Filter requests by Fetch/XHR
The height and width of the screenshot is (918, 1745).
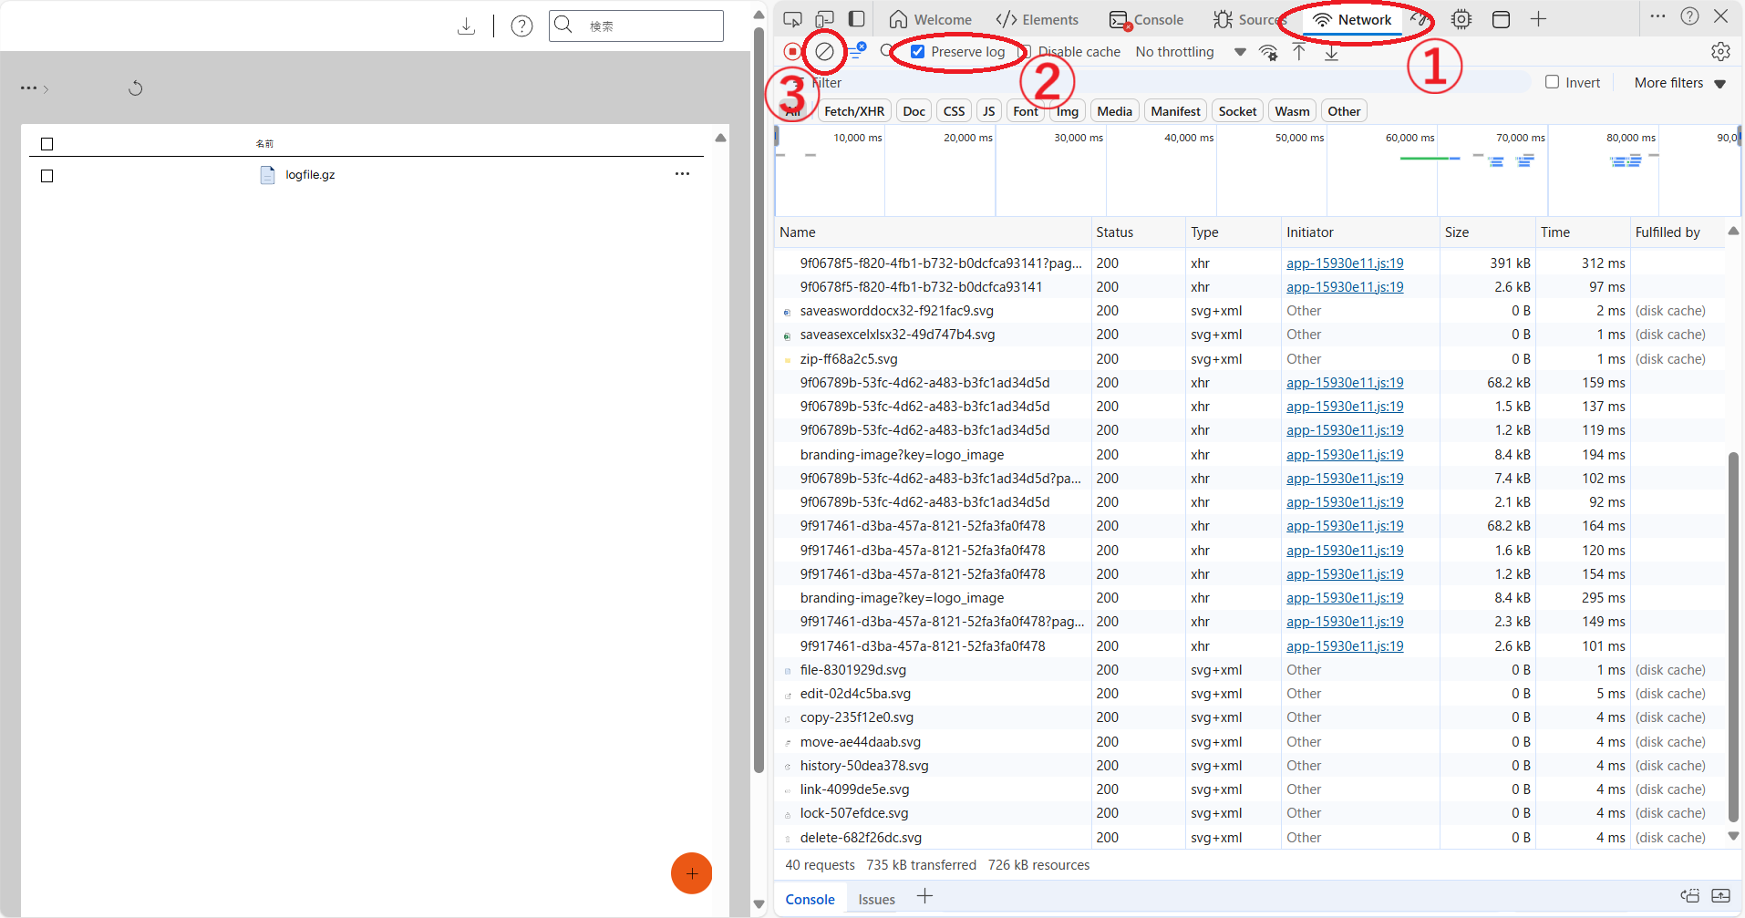853,111
